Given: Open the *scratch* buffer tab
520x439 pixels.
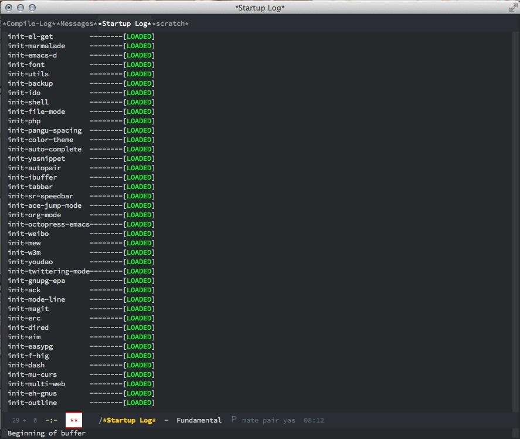Looking at the screenshot, I should [x=171, y=23].
